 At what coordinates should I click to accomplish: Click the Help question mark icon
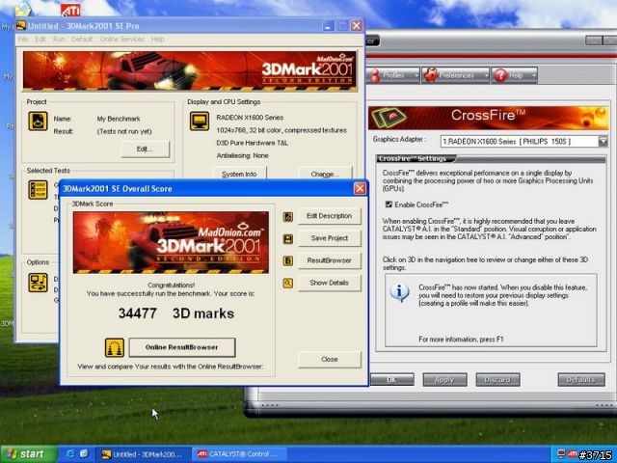click(500, 75)
